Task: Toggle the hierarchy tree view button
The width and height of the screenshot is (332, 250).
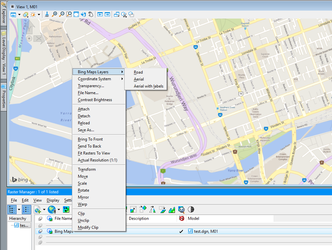Action: point(11,210)
